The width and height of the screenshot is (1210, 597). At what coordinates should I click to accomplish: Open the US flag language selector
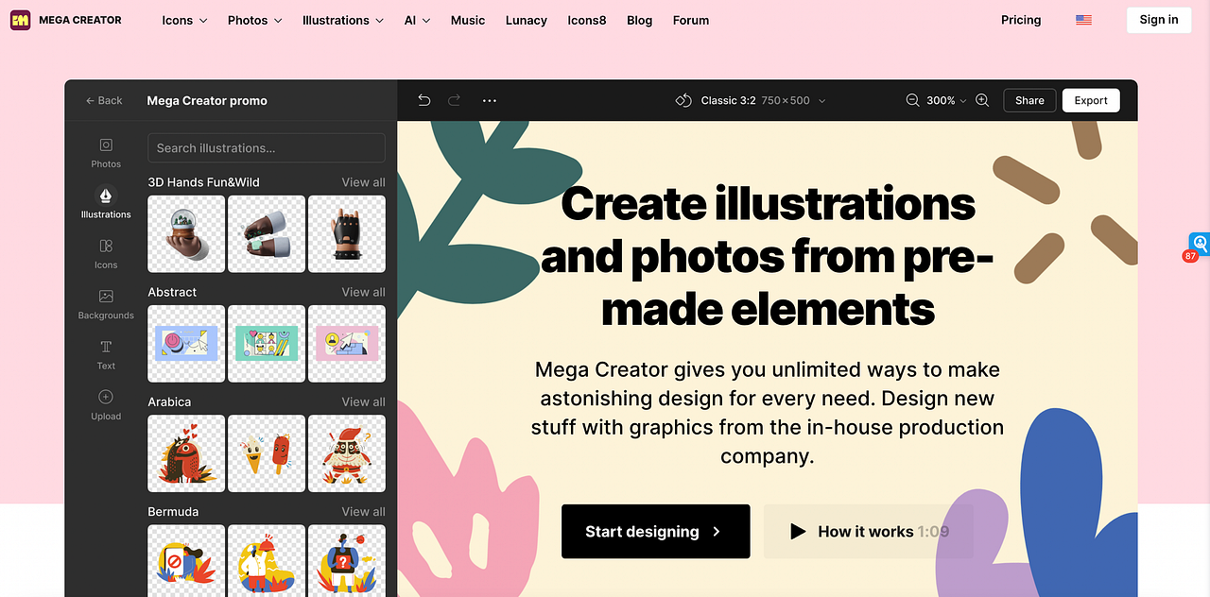click(x=1083, y=20)
